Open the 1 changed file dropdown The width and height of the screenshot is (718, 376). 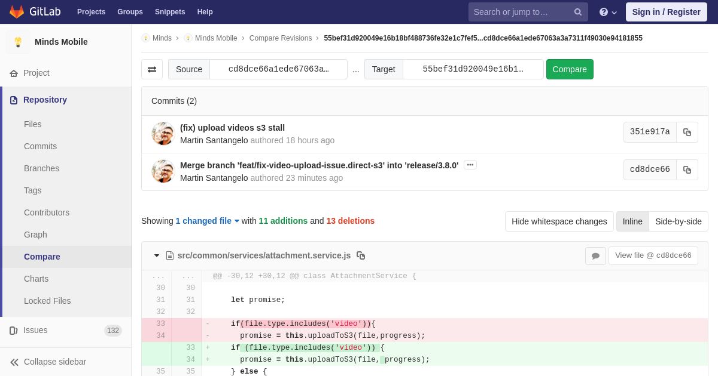click(207, 221)
